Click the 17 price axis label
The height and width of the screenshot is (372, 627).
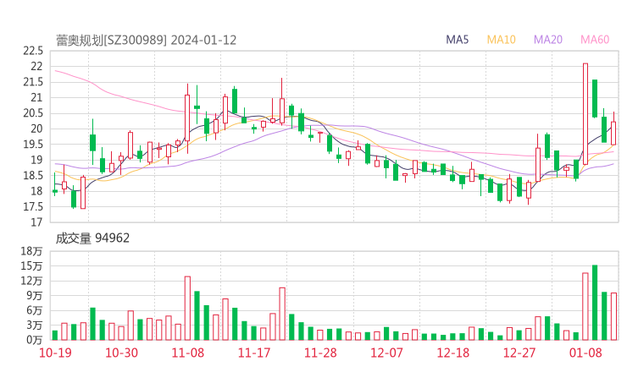tap(36, 222)
